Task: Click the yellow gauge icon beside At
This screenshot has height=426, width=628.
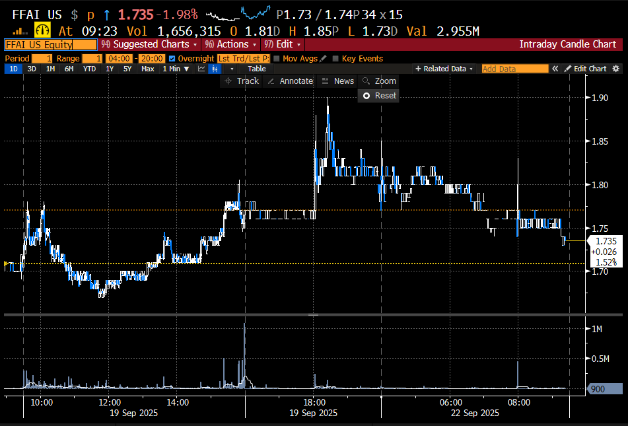Action: click(42, 30)
